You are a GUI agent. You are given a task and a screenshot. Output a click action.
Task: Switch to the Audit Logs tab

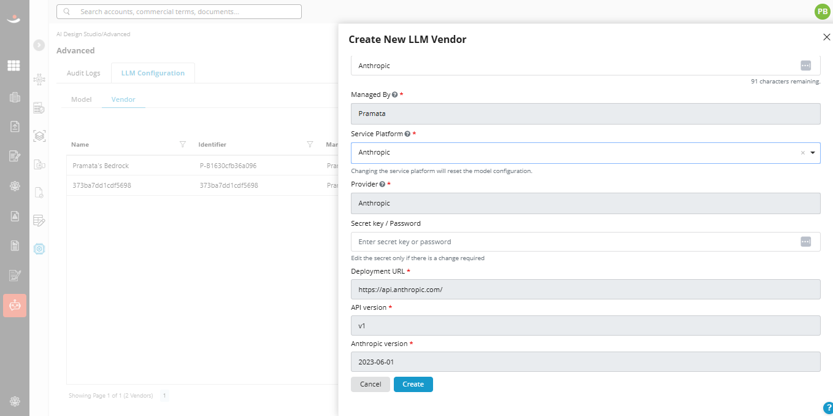(83, 73)
